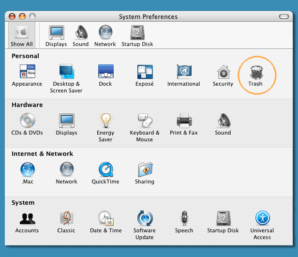
Task: Open the Software Update preferences
Action: click(x=145, y=225)
